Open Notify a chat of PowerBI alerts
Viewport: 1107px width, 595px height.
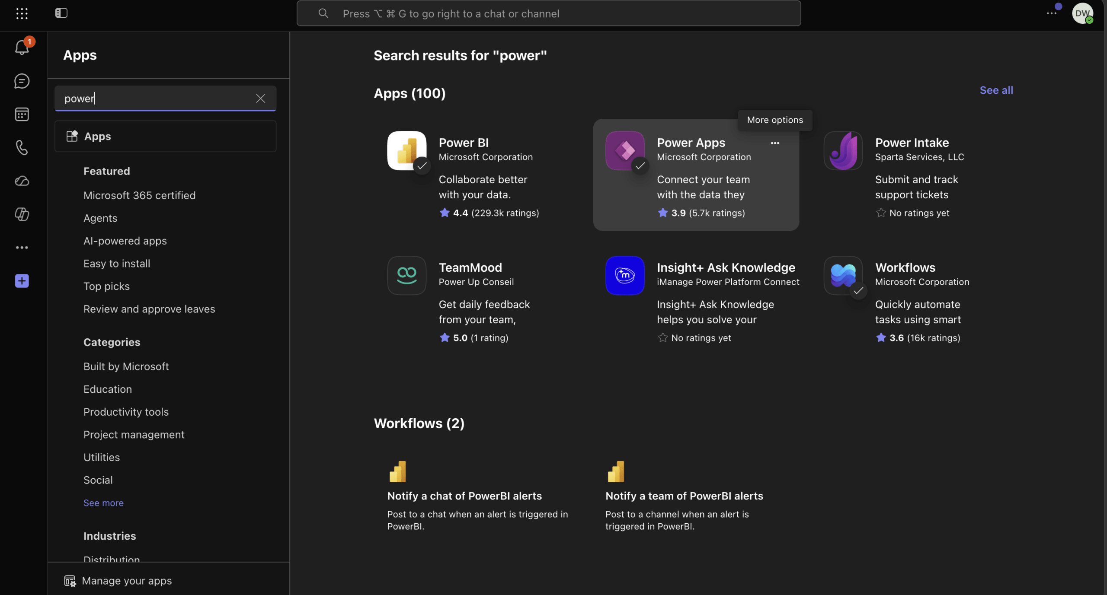tap(464, 496)
